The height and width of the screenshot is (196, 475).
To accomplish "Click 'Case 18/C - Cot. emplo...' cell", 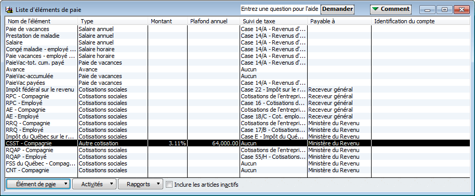I will [x=273, y=116].
